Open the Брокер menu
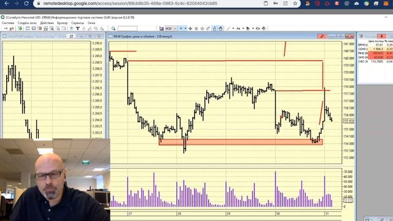 [62, 23]
